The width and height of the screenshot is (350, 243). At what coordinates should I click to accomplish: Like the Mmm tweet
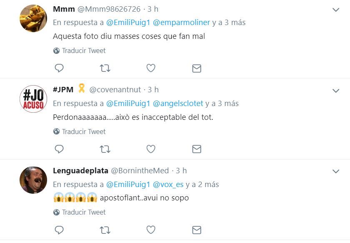point(151,68)
